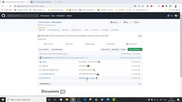Open the Get Emoji bookmark

click(x=73, y=10)
